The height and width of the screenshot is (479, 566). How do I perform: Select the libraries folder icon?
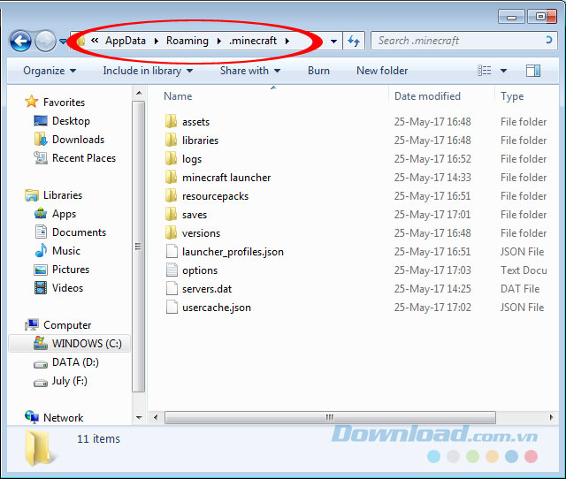click(171, 140)
